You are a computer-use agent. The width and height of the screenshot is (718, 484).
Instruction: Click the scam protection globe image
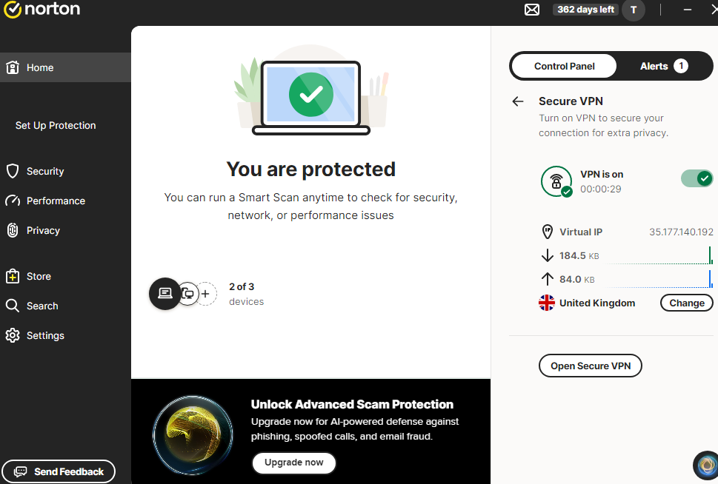click(193, 434)
